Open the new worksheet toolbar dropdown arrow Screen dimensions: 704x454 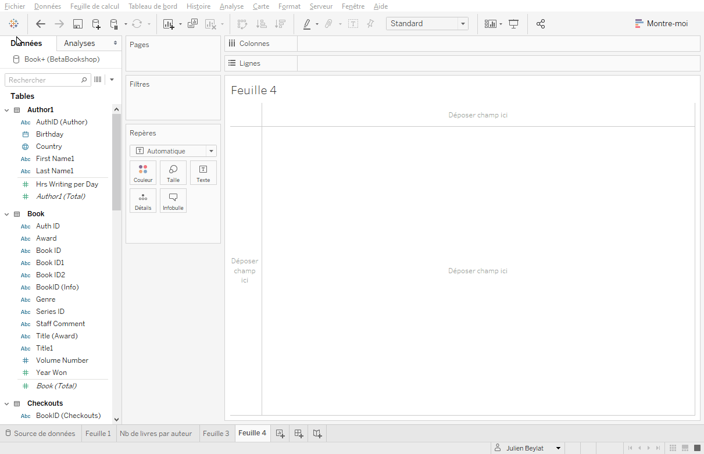(180, 24)
